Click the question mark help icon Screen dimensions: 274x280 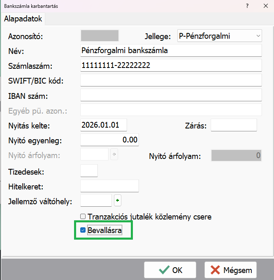[247, 6]
